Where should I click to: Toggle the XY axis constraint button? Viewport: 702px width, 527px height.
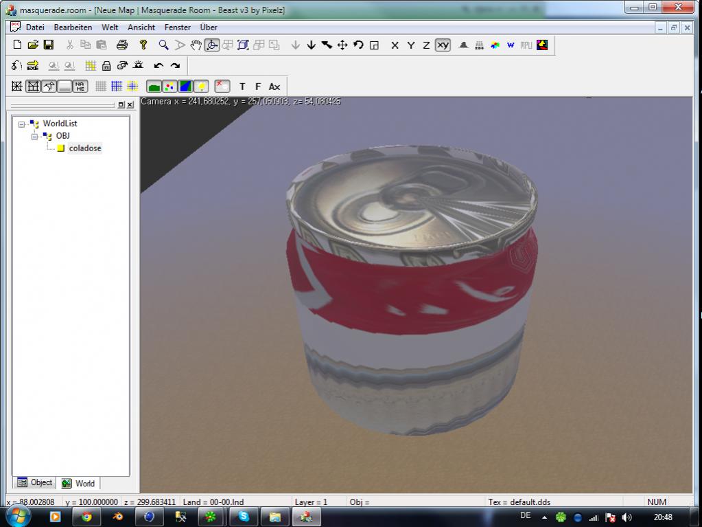click(443, 45)
